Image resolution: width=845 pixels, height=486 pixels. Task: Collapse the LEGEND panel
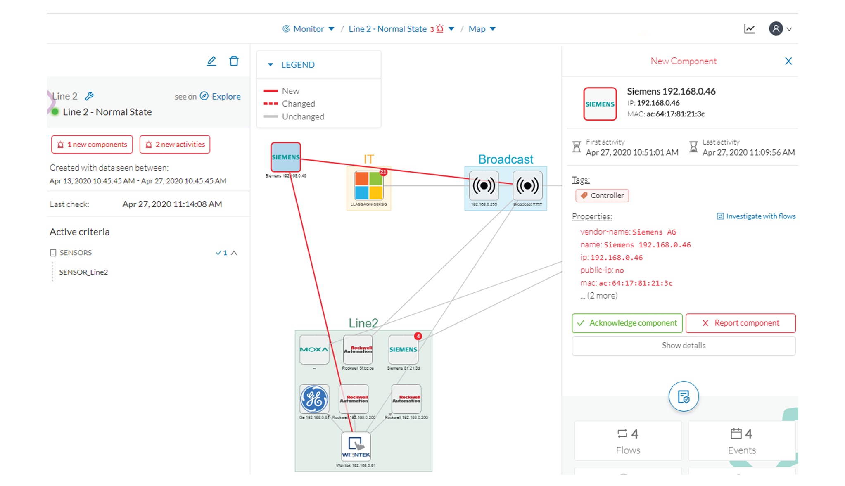pos(271,65)
